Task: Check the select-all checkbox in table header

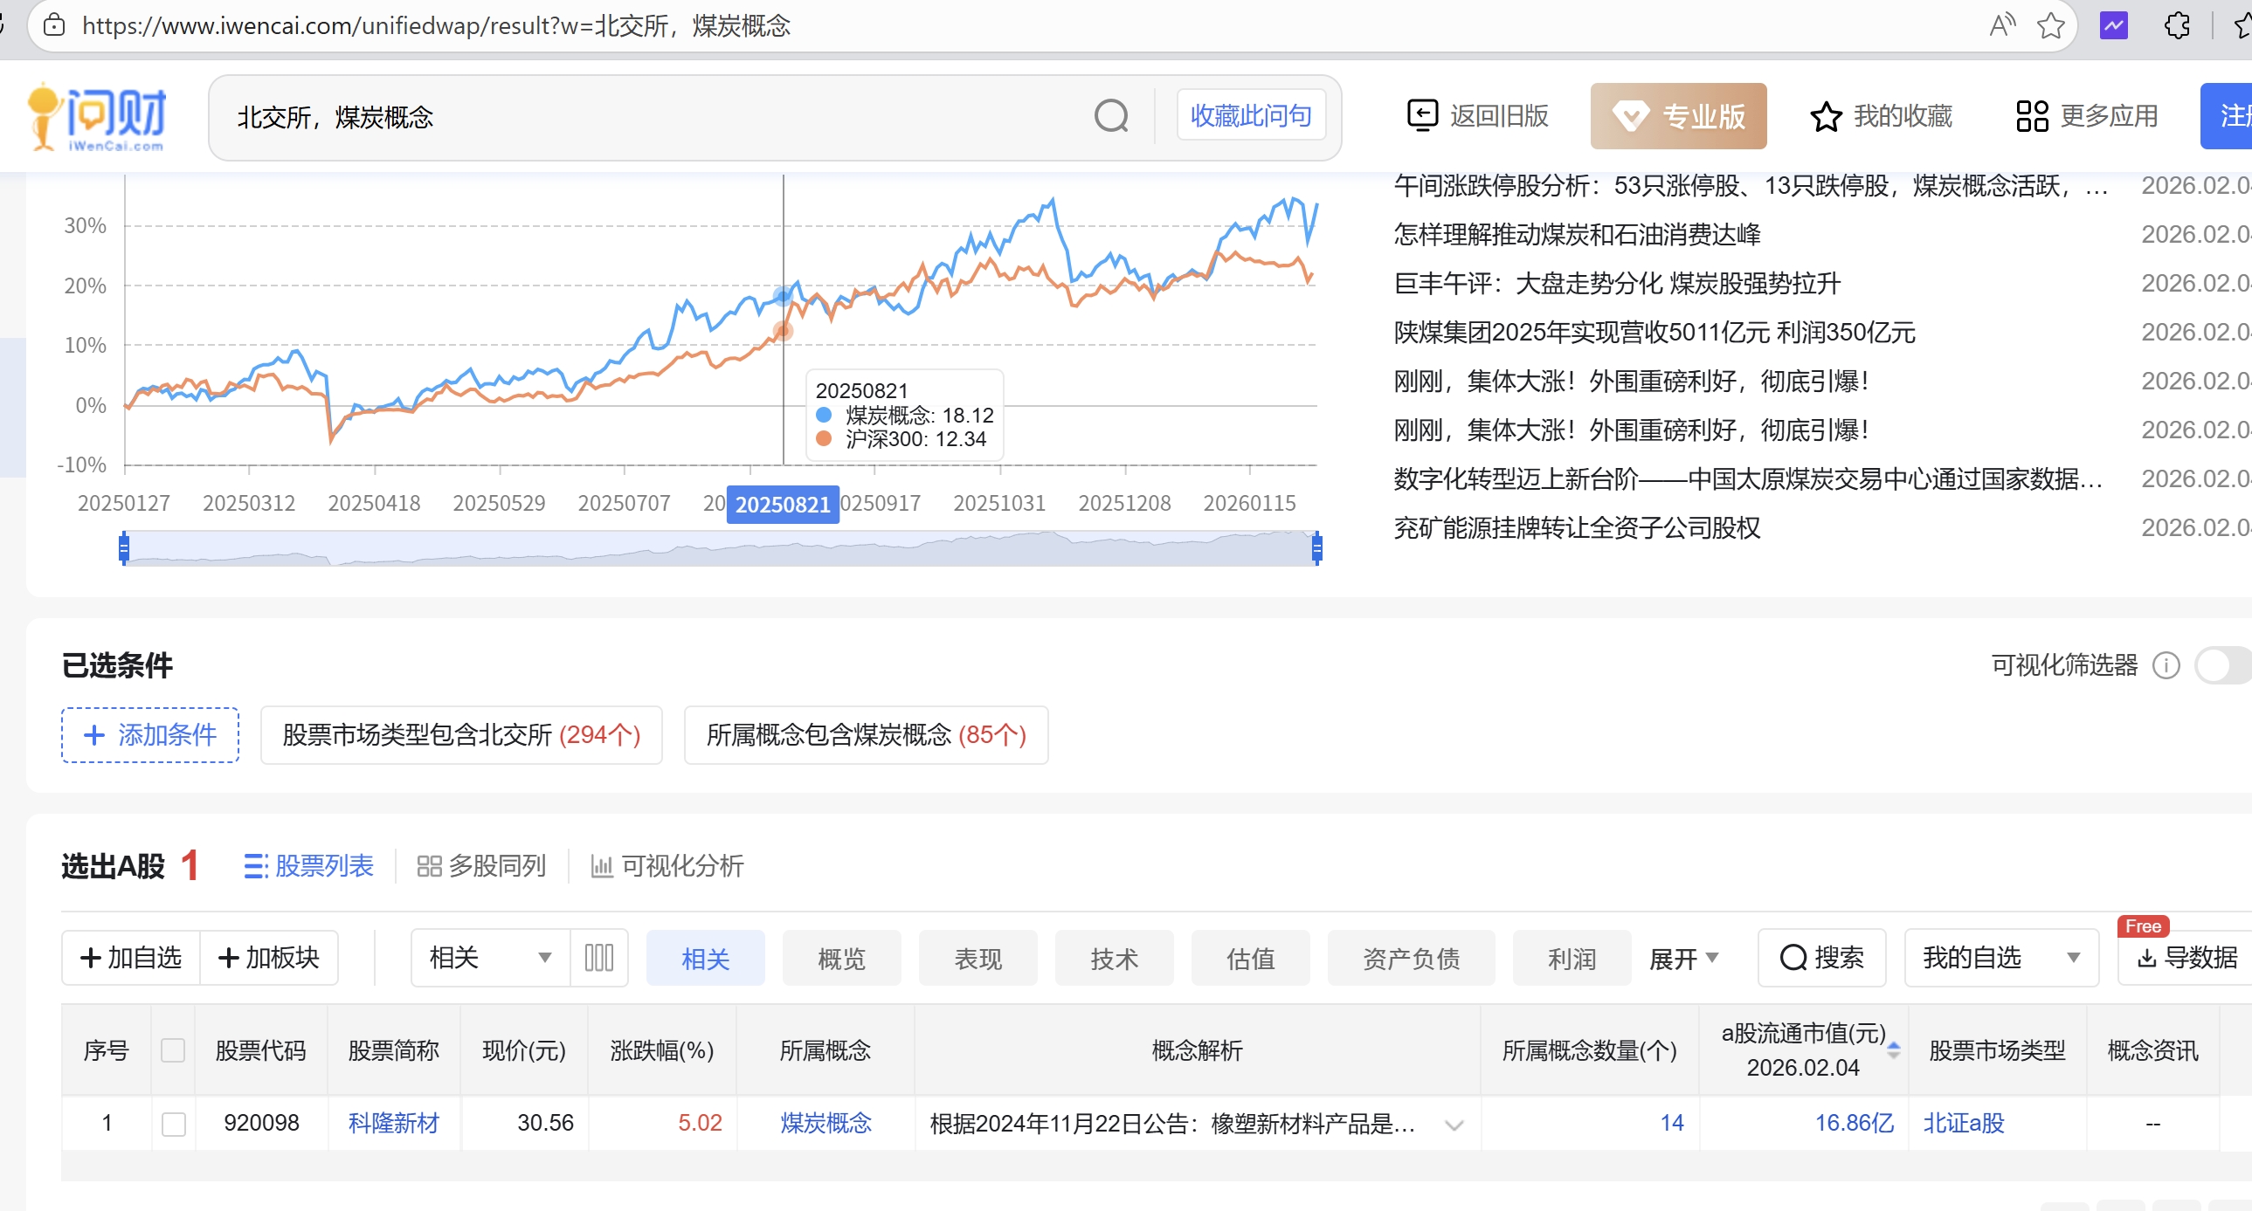Action: pos(173,1050)
